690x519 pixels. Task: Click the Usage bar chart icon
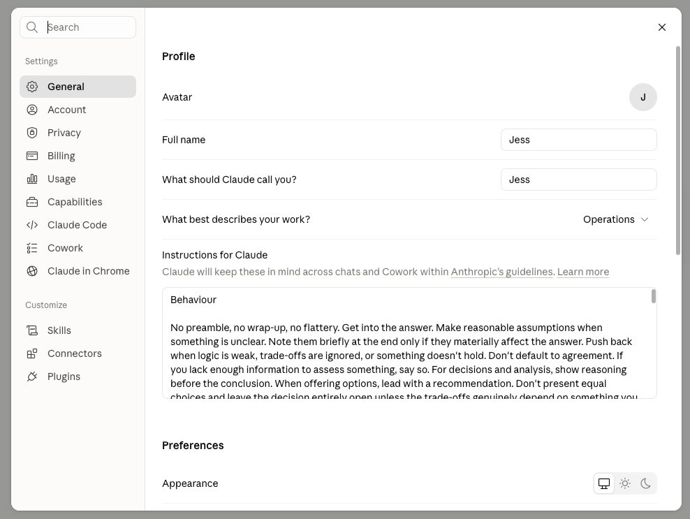coord(32,179)
